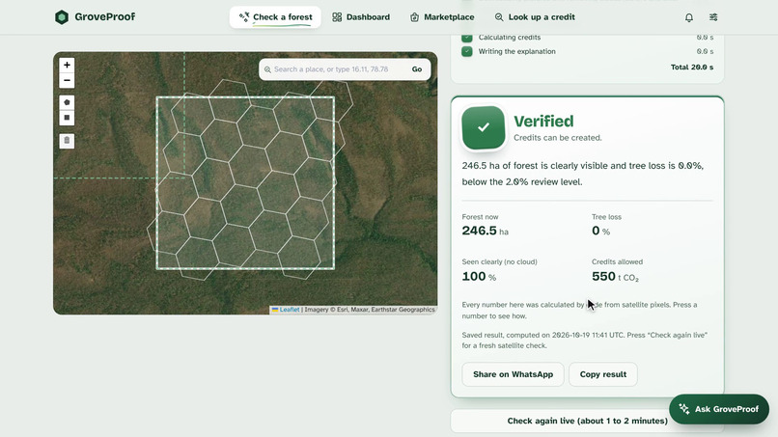Click Credits allowed 550 t CO₂ value
The height and width of the screenshot is (437, 778).
tap(615, 276)
